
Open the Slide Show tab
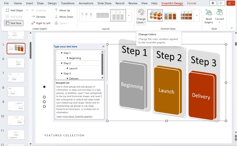pos(104,3)
